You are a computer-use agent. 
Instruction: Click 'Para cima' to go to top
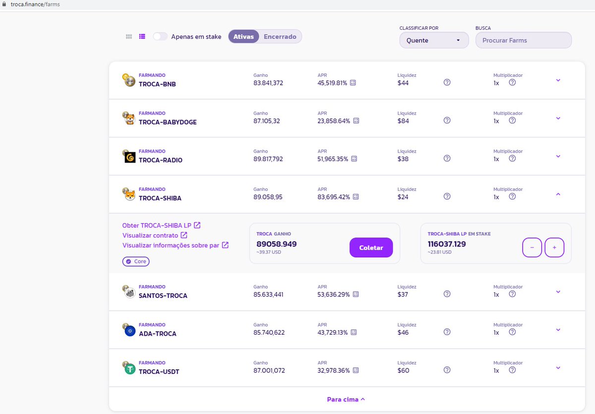346,399
